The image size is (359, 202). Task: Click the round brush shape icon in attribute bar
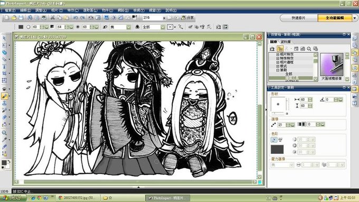[28, 27]
